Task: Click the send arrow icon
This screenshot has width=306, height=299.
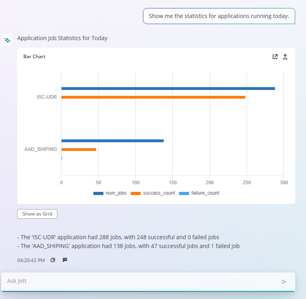Action: pos(284,282)
